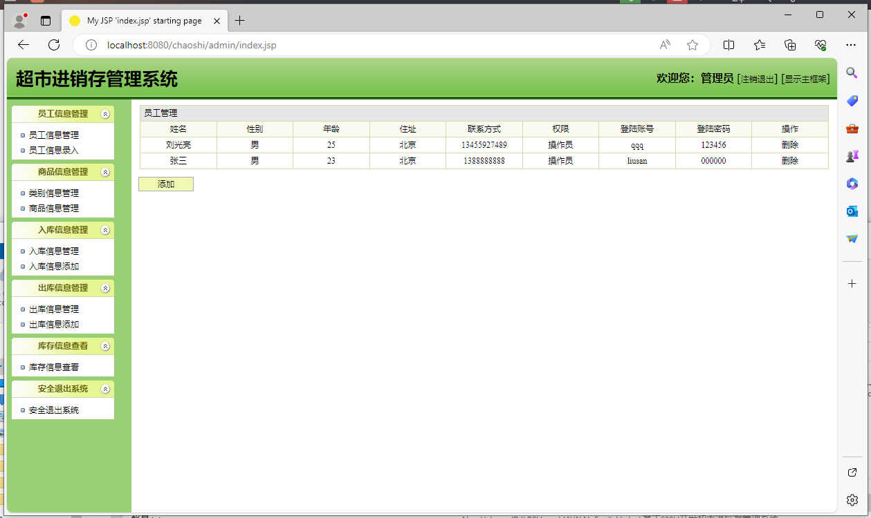871x518 pixels.
Task: Click the password cell 123456
Action: pos(713,145)
